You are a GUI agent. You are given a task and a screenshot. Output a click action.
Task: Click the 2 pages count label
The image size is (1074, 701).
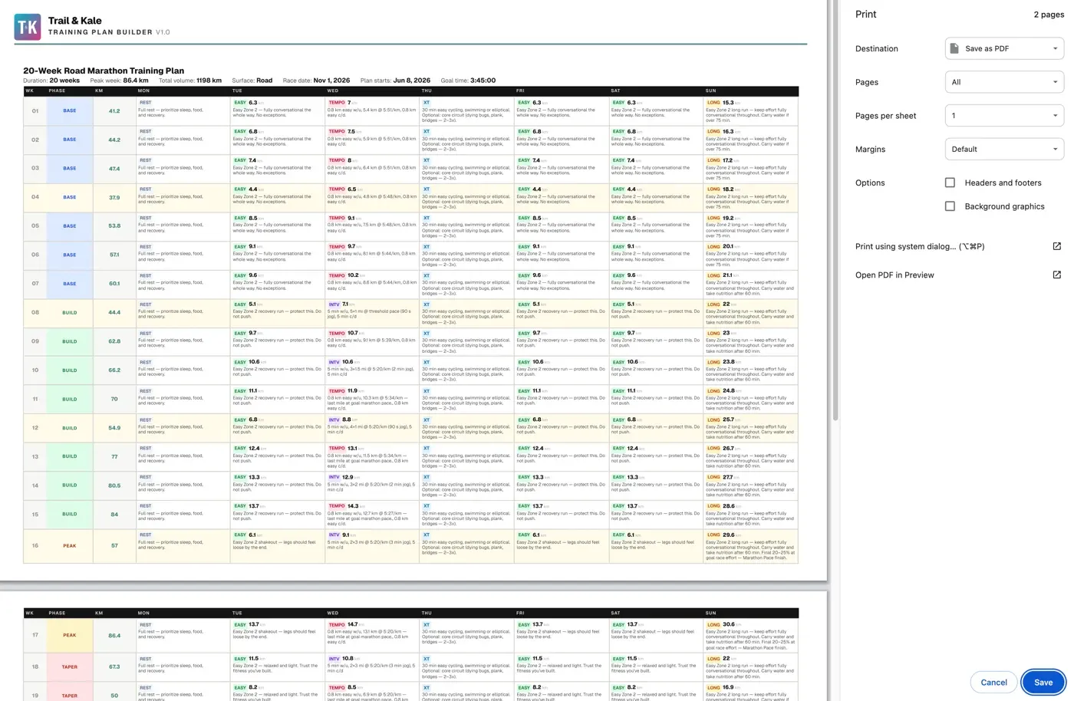[x=1048, y=15]
